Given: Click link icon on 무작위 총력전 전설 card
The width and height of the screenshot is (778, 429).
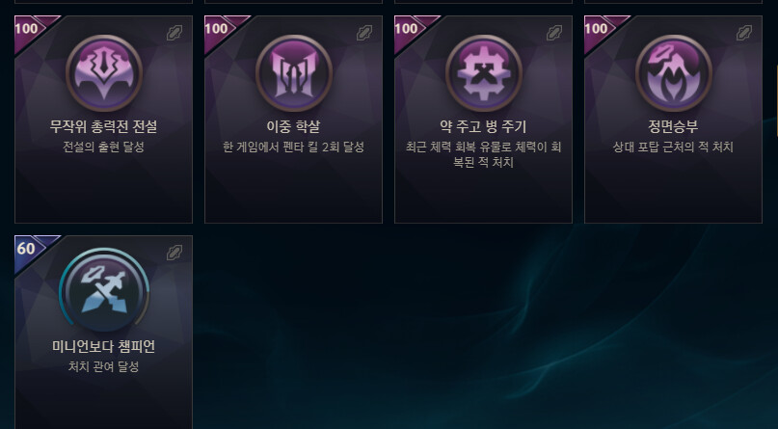Looking at the screenshot, I should 174,33.
